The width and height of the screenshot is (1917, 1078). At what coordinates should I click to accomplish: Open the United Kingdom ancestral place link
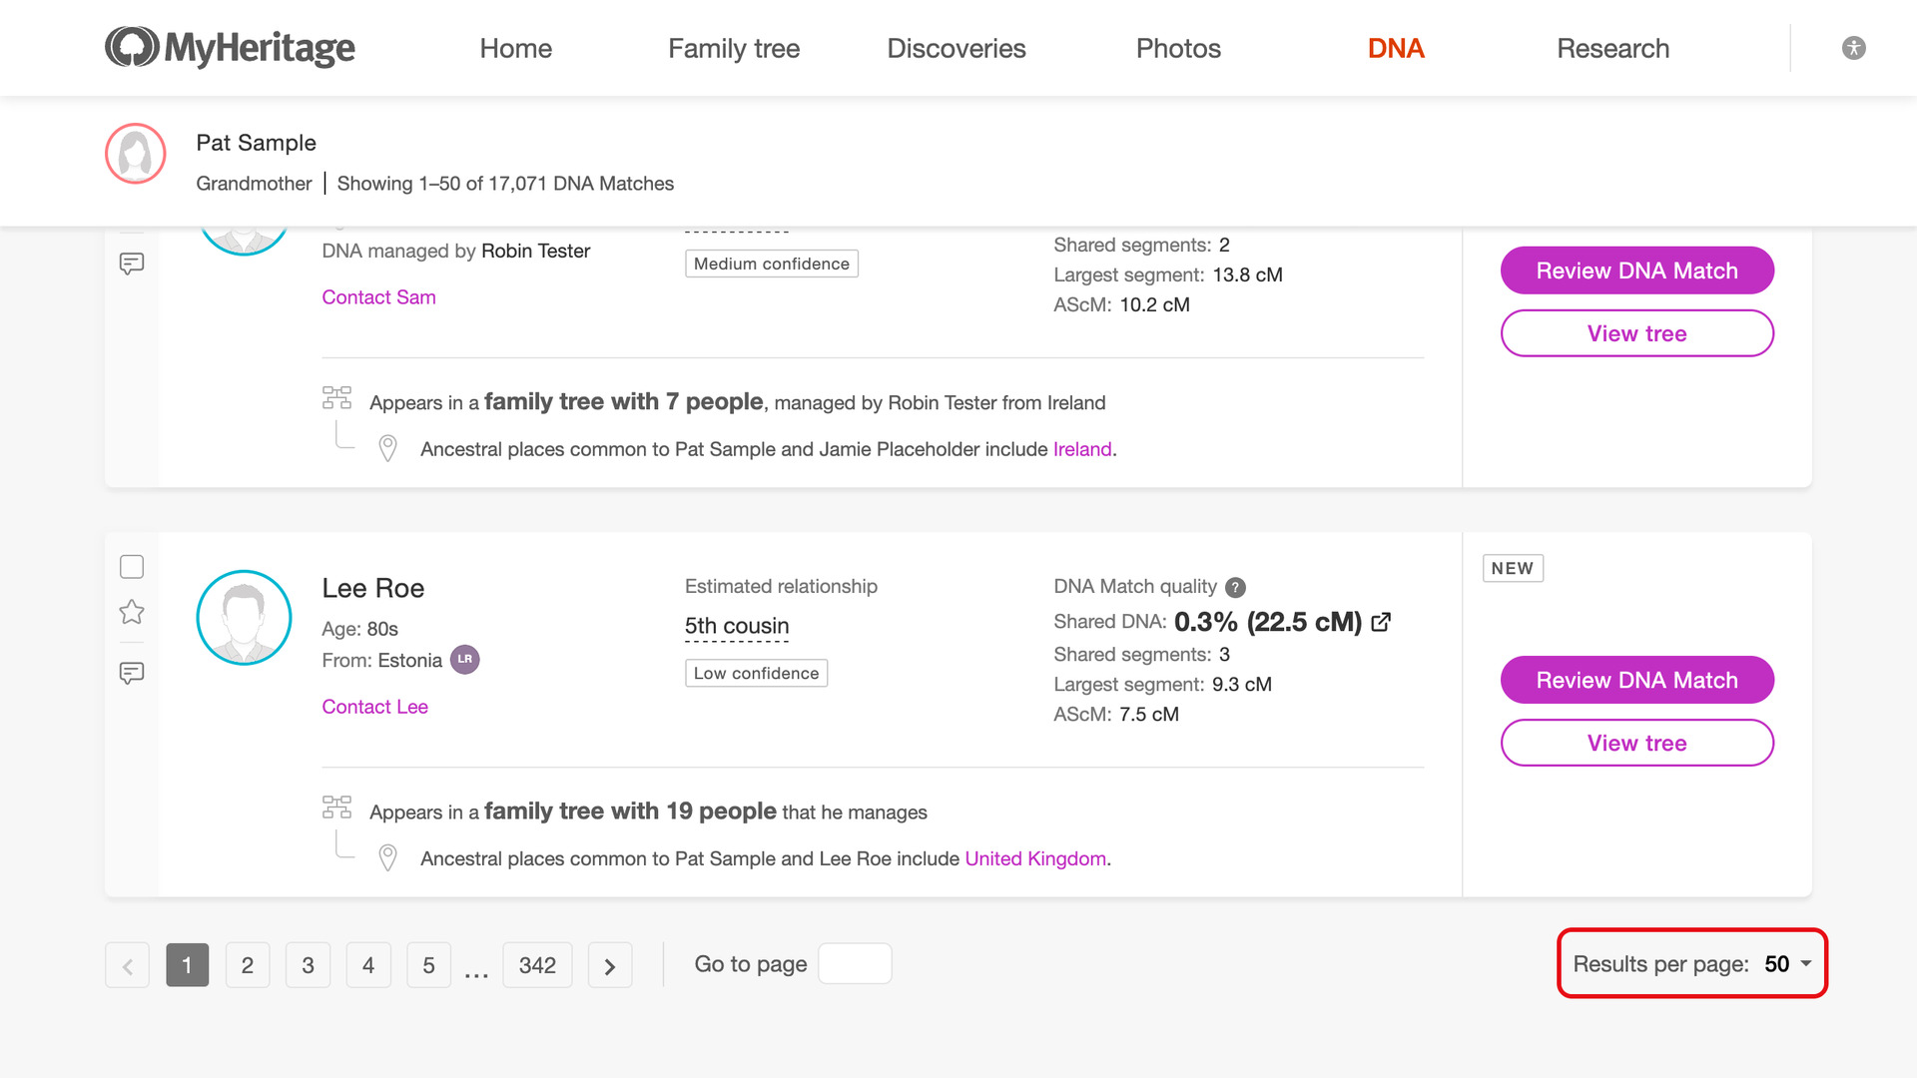coord(1035,858)
